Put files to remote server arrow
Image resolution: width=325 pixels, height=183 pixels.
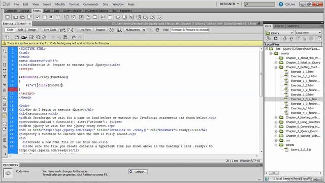291,39
